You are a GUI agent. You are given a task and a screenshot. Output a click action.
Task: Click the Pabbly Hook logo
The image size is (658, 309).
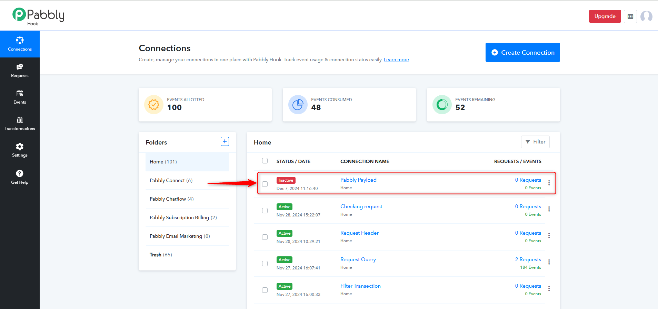[38, 16]
